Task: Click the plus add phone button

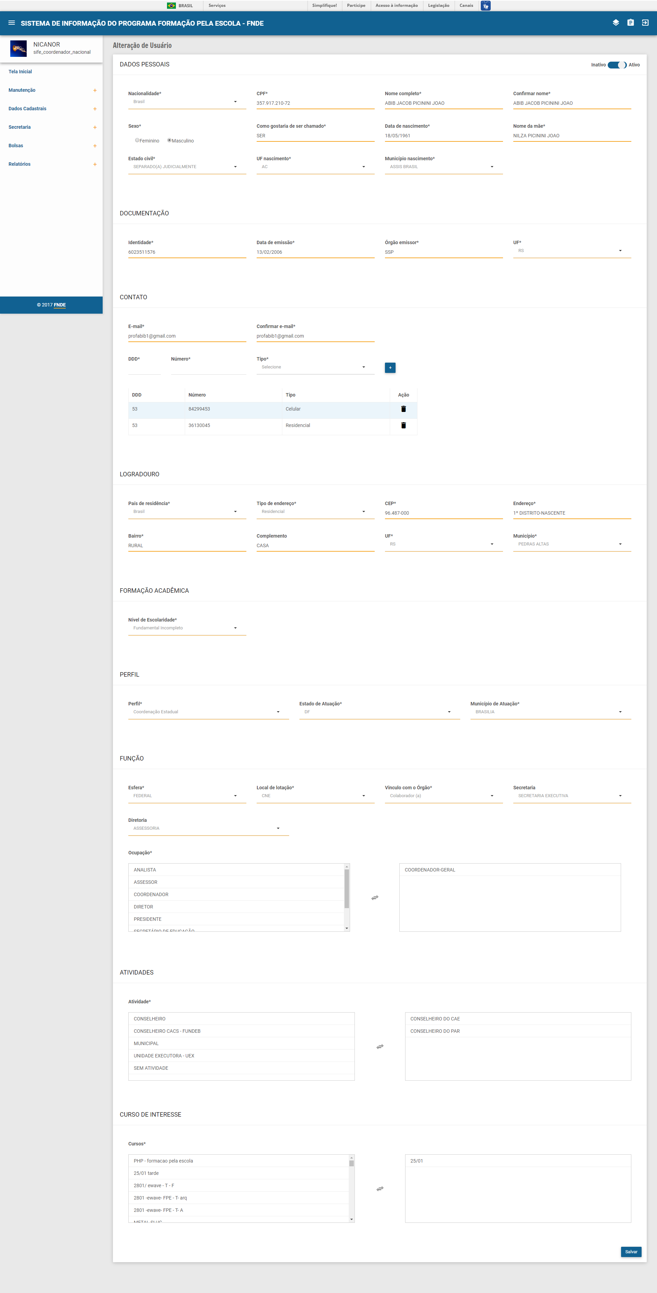Action: tap(390, 367)
